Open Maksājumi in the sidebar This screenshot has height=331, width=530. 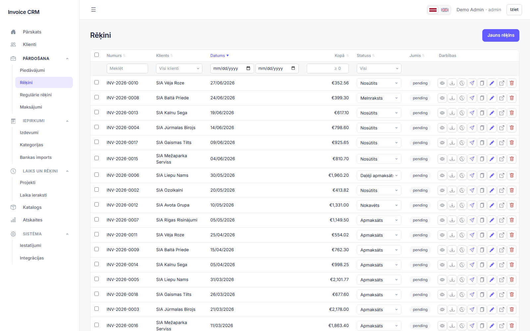click(x=44, y=107)
